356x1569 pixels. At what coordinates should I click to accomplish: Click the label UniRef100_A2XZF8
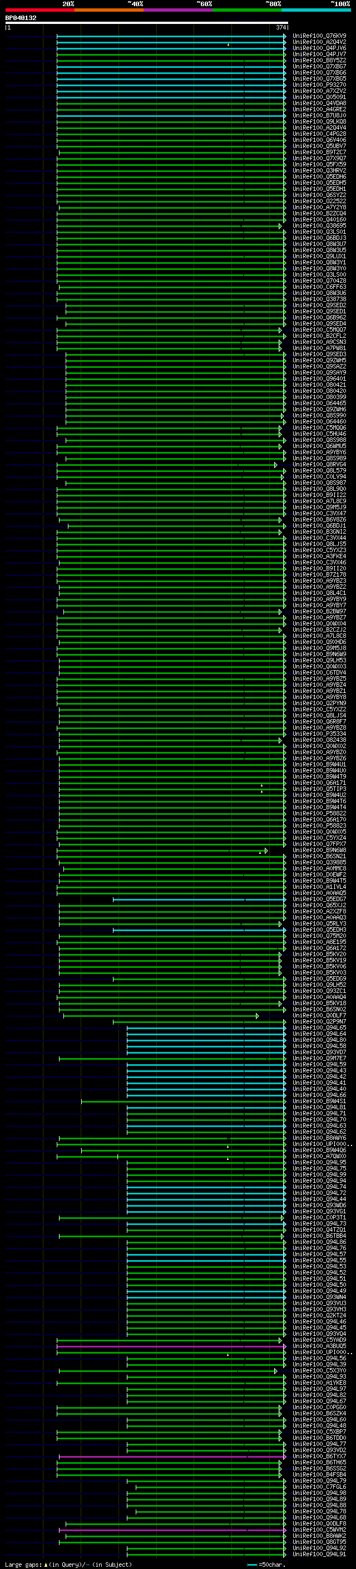pos(319,912)
